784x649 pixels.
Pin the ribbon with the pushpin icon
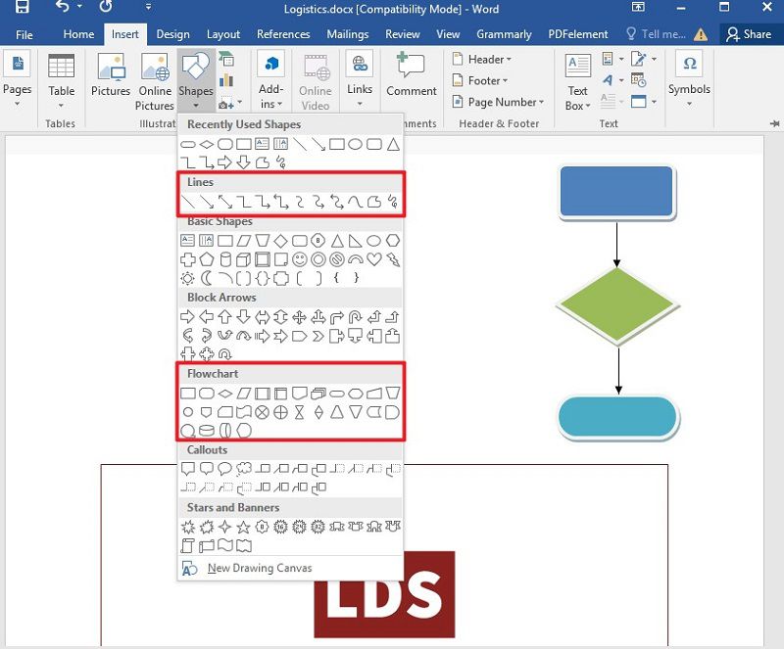coord(773,124)
